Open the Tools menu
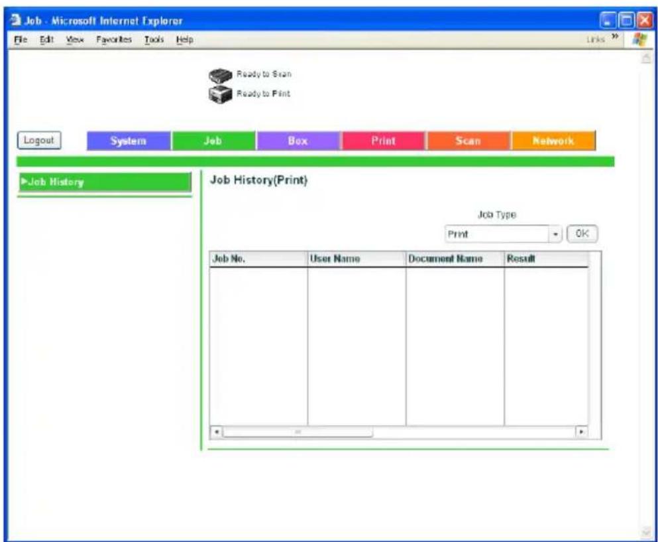 pos(154,40)
